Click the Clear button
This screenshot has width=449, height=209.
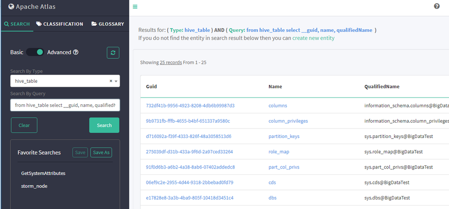24,125
